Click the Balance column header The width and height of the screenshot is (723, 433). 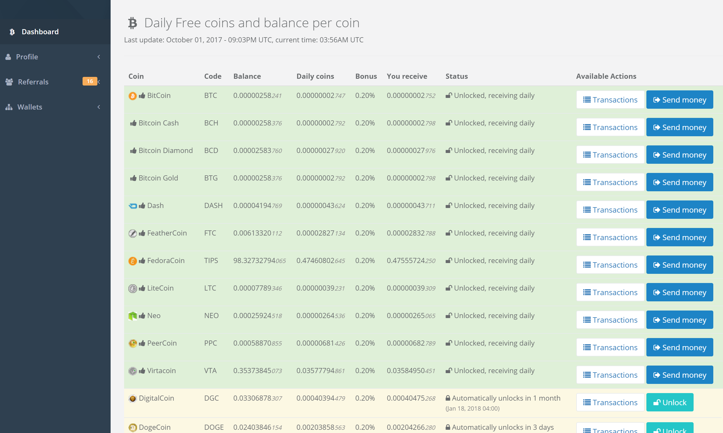point(247,76)
